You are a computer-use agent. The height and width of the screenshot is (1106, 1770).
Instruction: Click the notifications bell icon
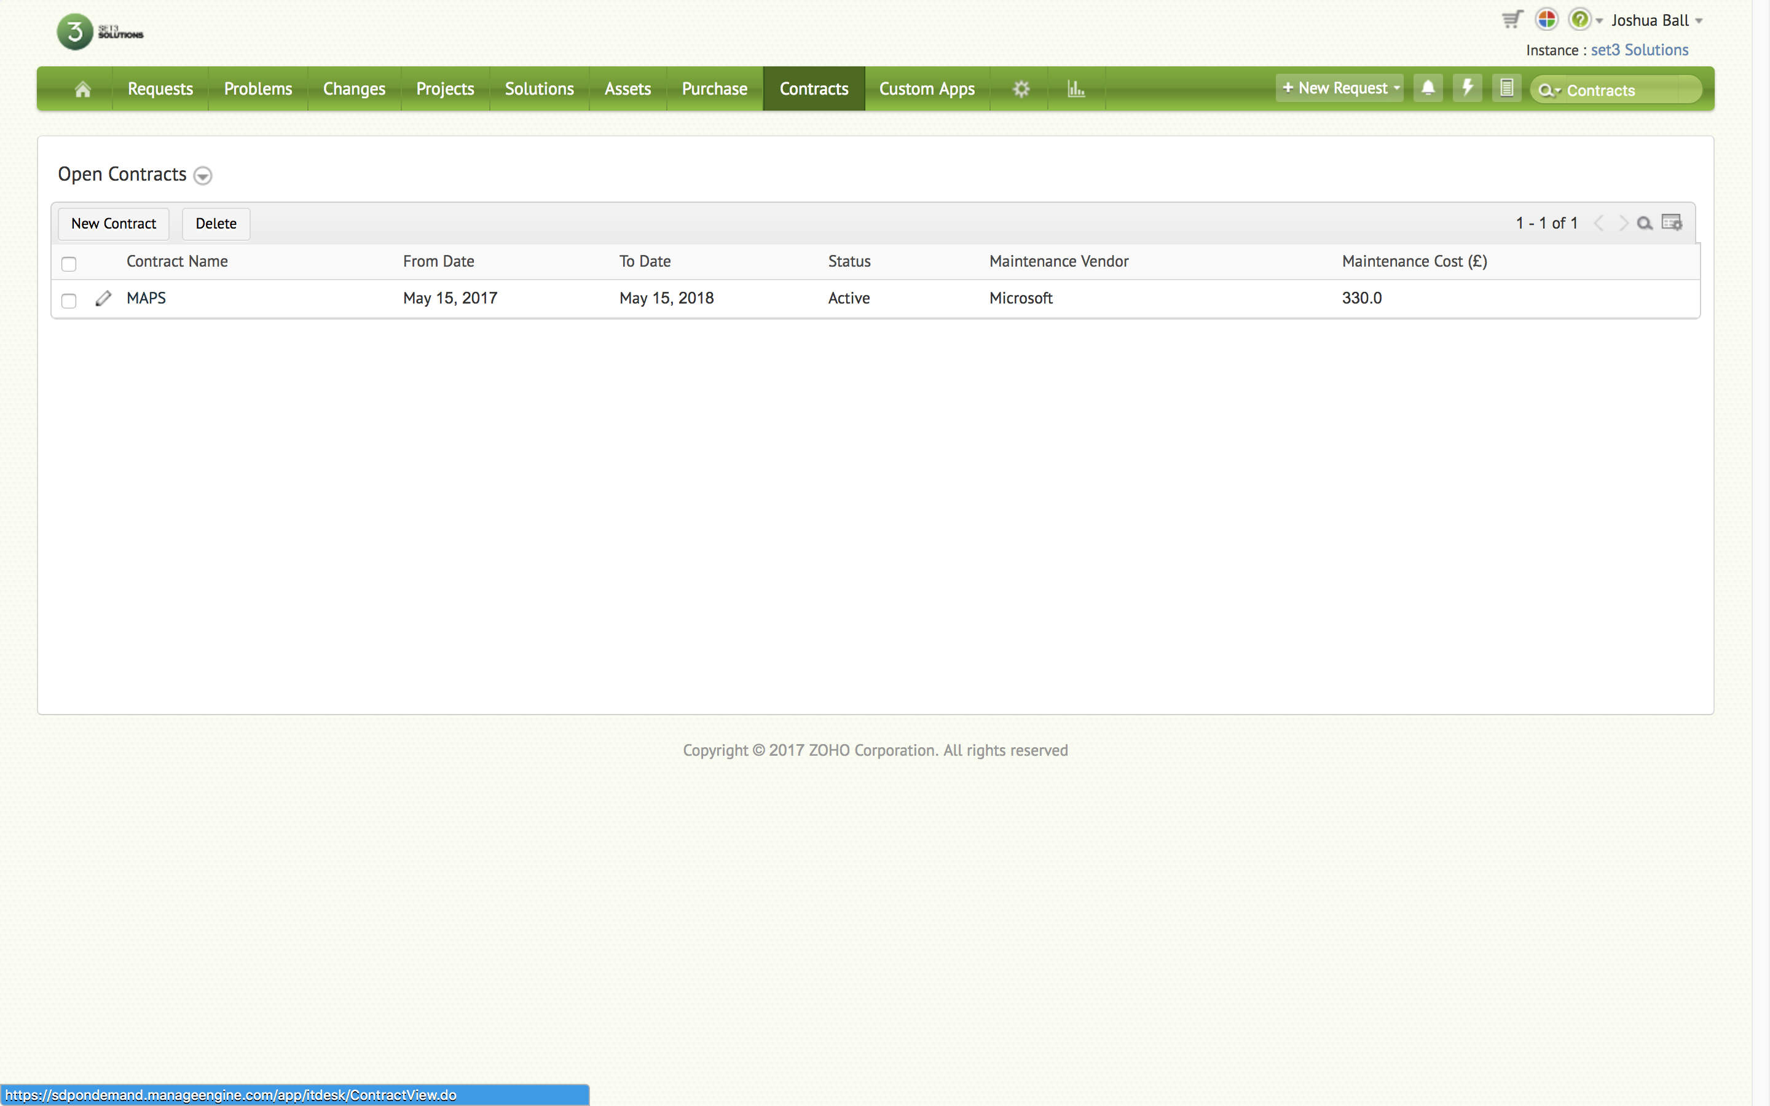[x=1428, y=88]
